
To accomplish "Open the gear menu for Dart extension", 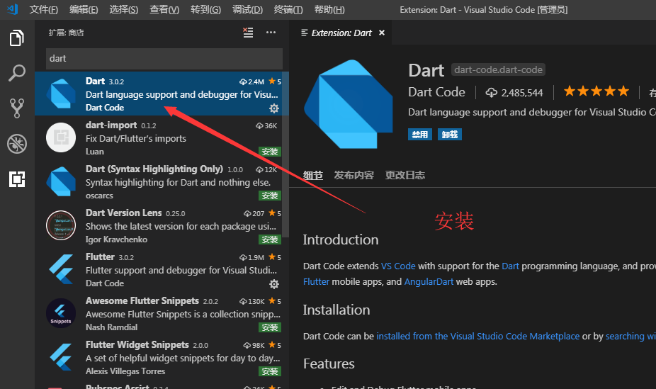I will coord(274,108).
